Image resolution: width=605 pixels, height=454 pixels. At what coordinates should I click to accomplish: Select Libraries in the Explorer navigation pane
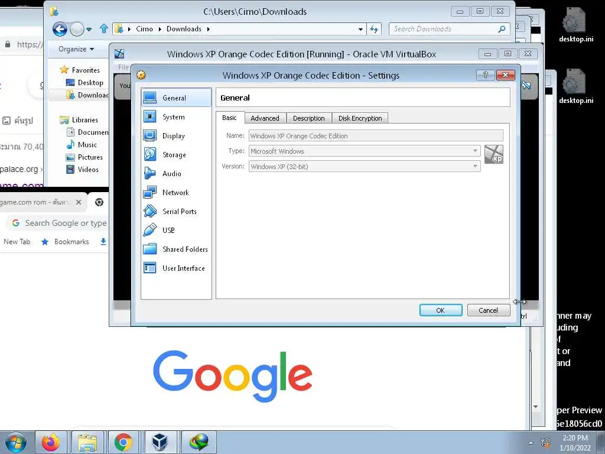(79, 119)
